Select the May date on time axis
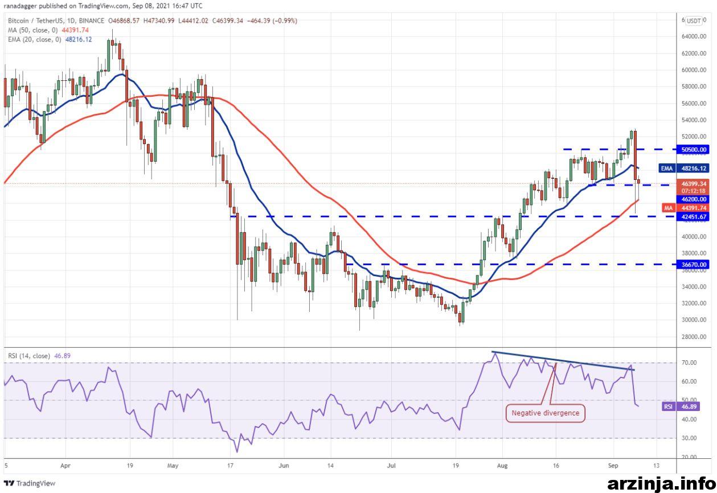 pos(173,465)
